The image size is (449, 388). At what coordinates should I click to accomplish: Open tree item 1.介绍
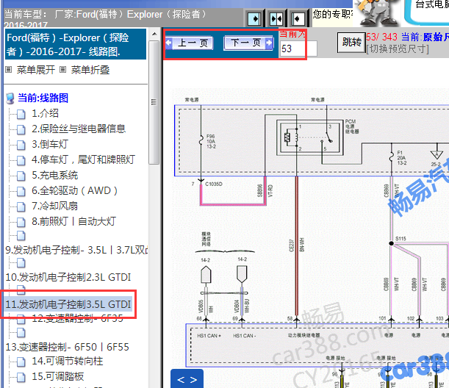pos(45,113)
